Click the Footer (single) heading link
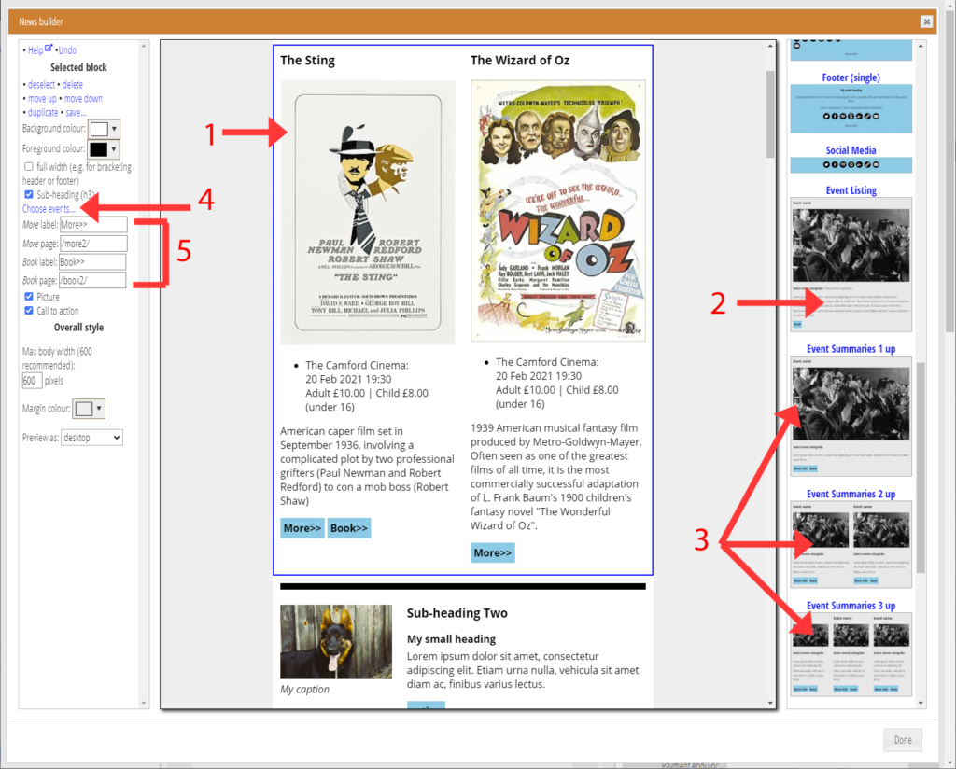Viewport: 956px width, 769px height. coord(851,77)
